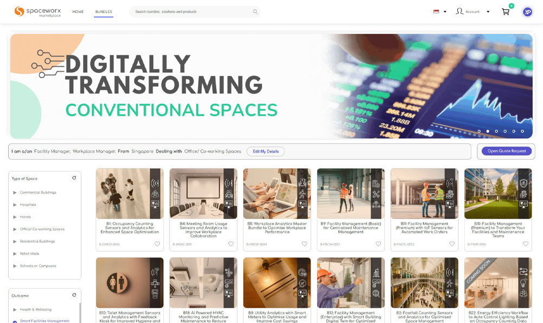Open the purple profile badge

(x=527, y=11)
